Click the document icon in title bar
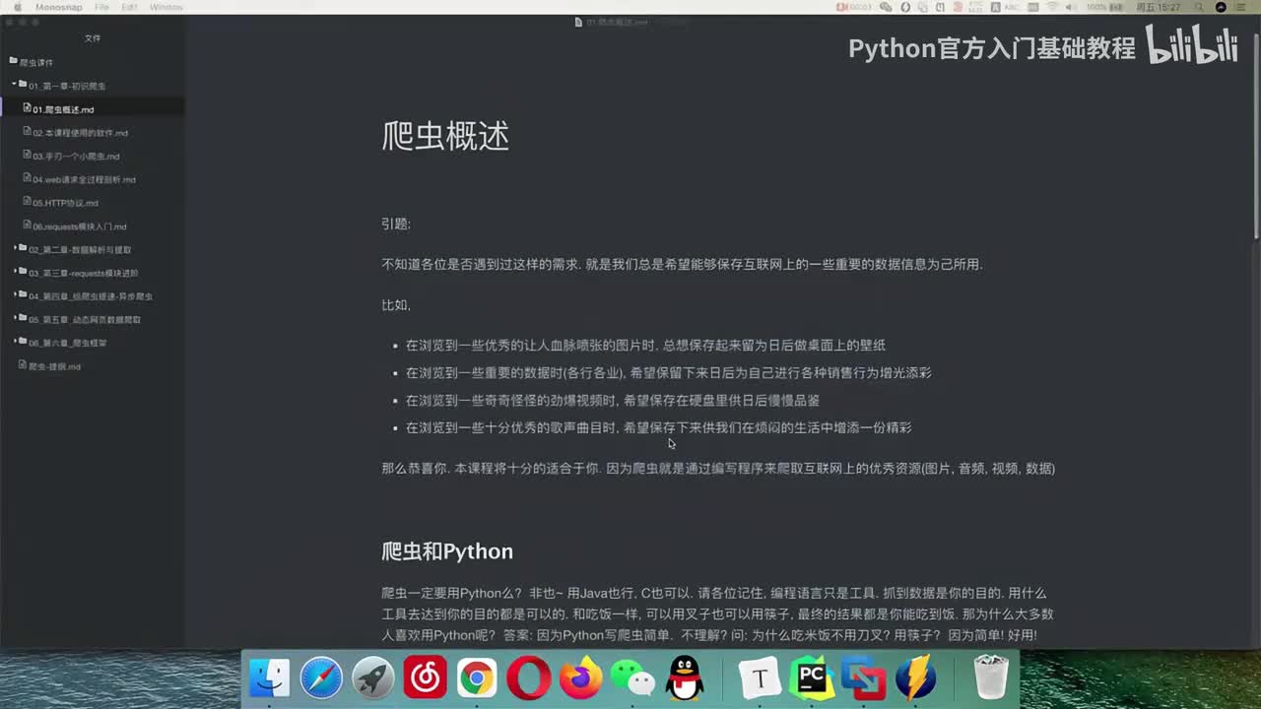Image resolution: width=1261 pixels, height=709 pixels. 579,22
